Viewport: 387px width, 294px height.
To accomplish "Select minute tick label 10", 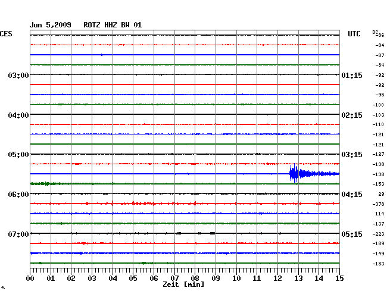I will [x=236, y=278].
